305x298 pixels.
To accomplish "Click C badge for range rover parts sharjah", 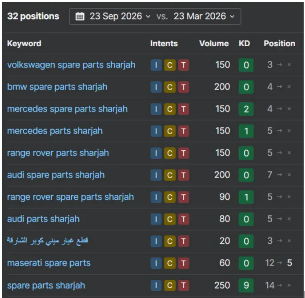I will click(x=170, y=153).
